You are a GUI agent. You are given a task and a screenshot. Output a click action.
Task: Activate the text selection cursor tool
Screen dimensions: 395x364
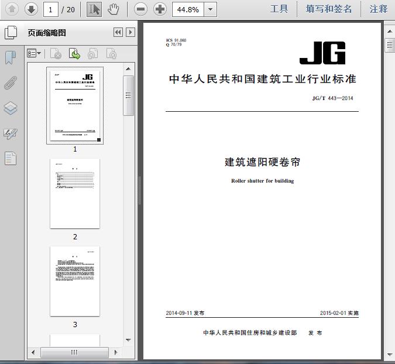94,9
